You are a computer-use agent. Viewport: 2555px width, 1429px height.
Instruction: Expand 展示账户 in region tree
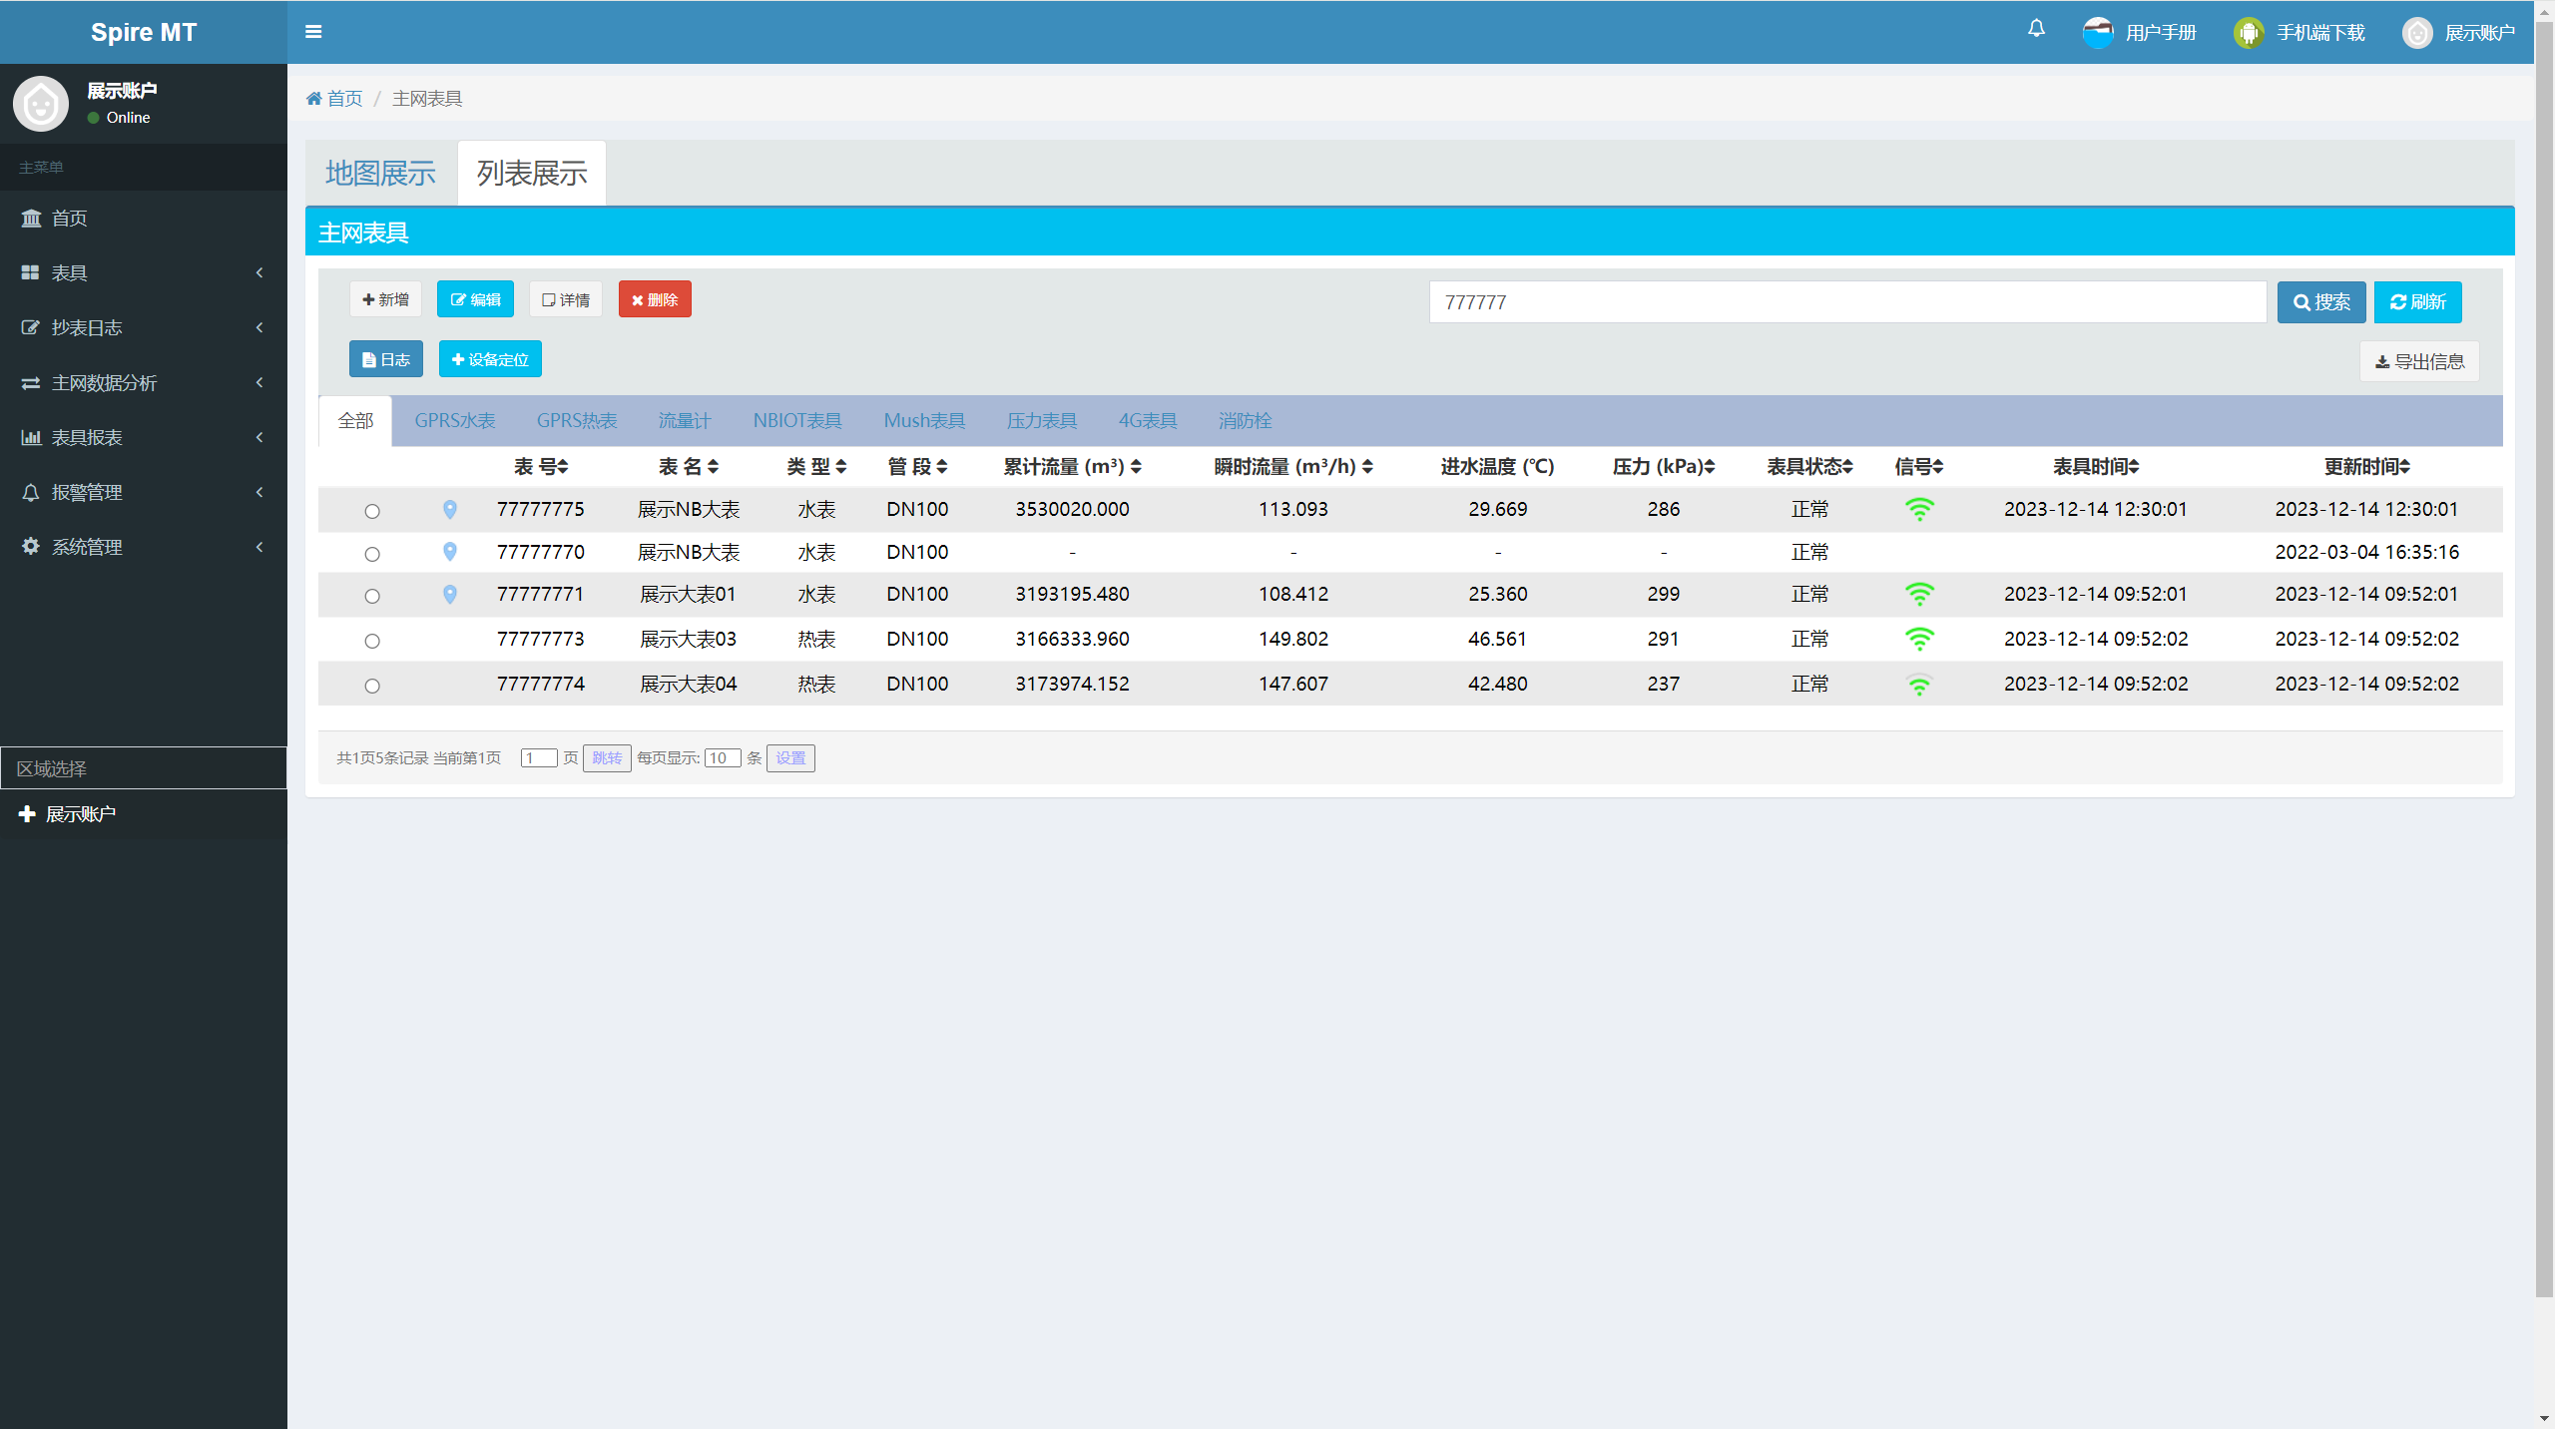tap(27, 814)
